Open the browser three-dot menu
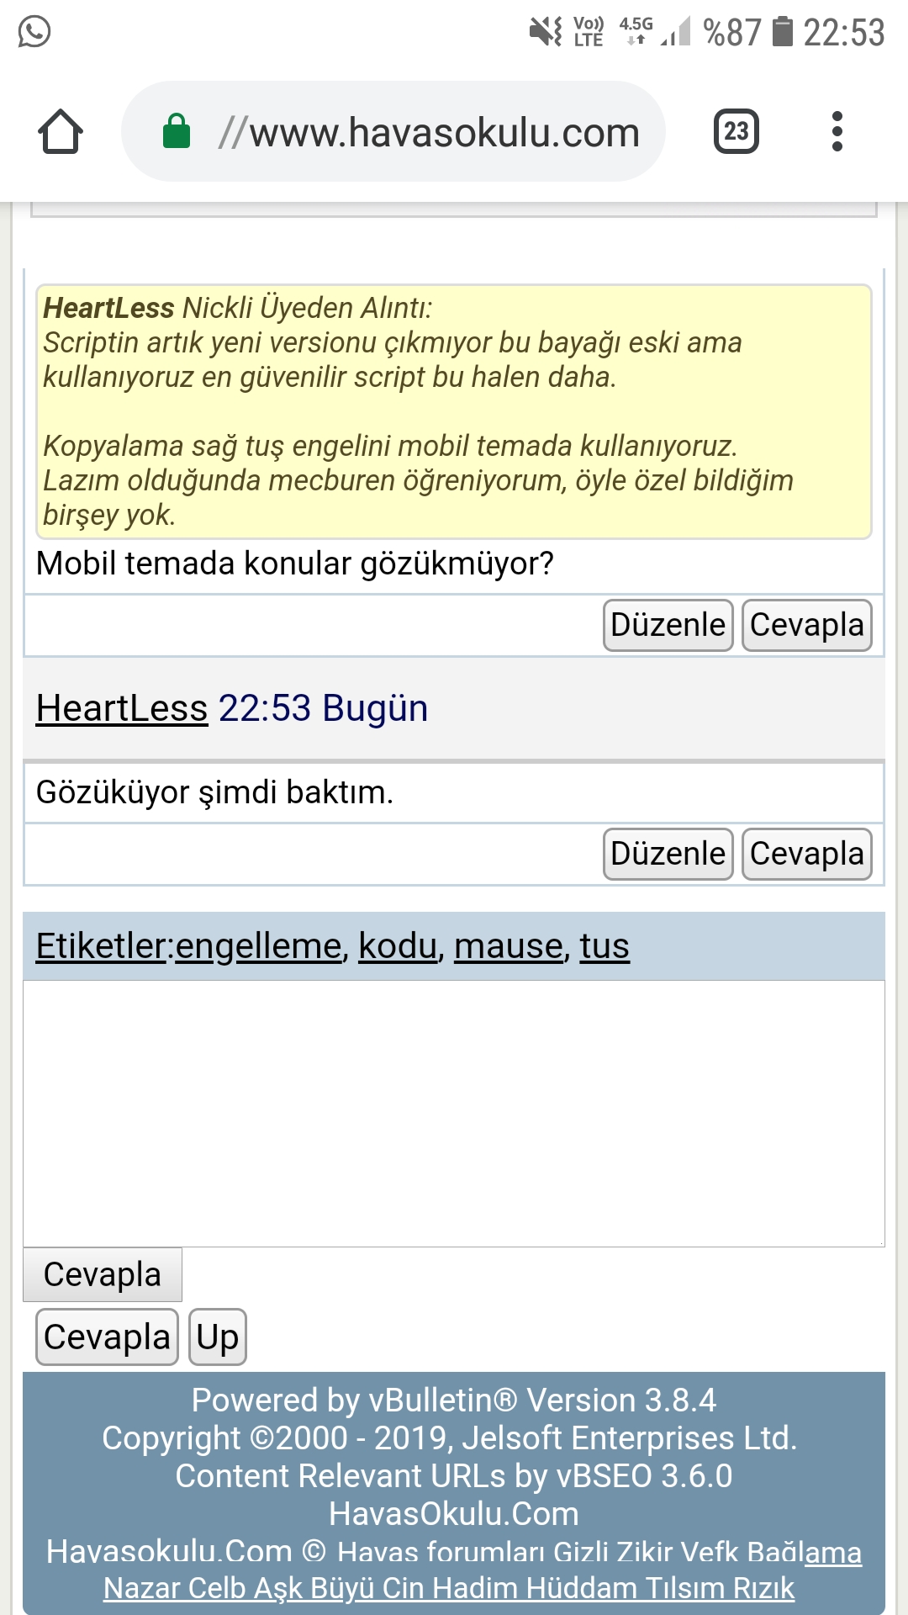The width and height of the screenshot is (908, 1615). pyautogui.click(x=837, y=131)
